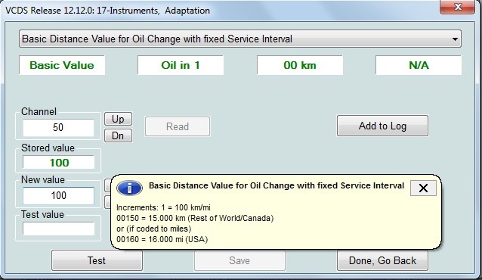Click the empty Test value field

58,229
